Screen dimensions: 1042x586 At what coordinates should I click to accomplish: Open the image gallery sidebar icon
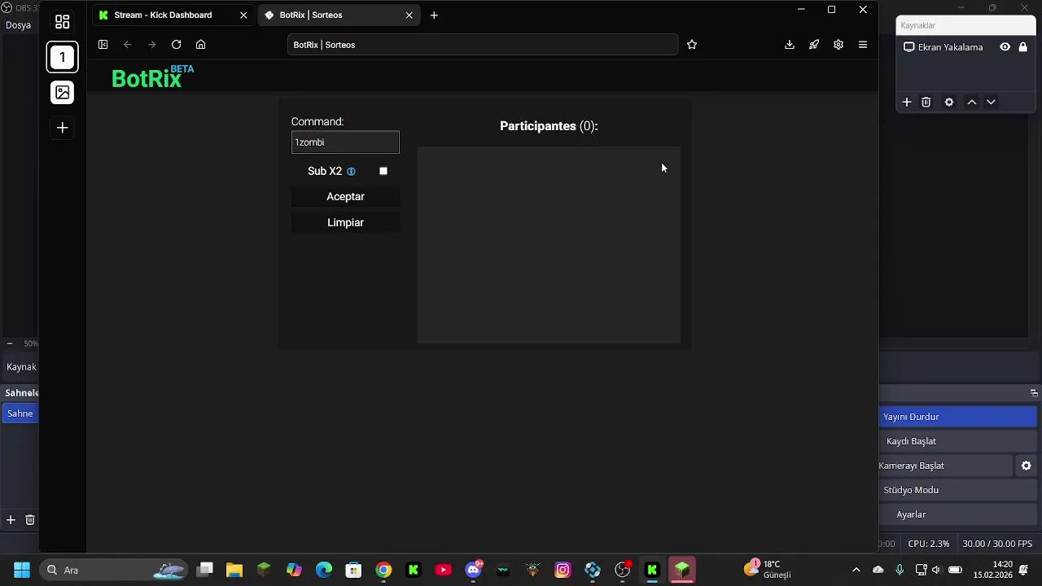(63, 93)
